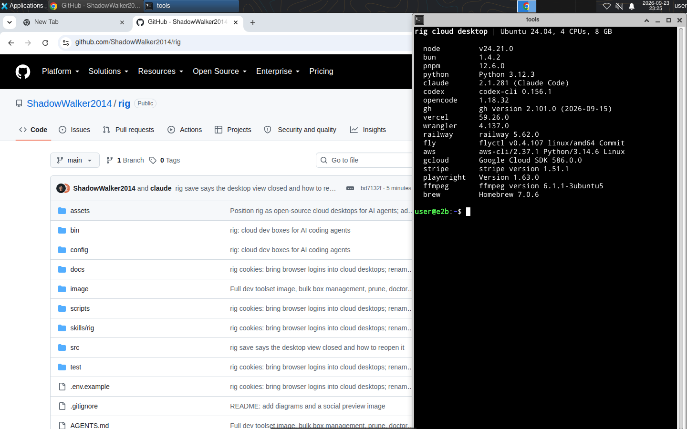Reload the GitHub page
Screen dimensions: 687x429
(45, 42)
